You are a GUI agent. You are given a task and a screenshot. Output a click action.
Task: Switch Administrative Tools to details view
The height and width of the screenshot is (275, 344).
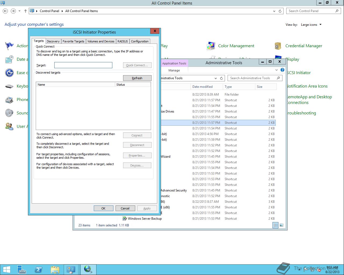(275, 225)
